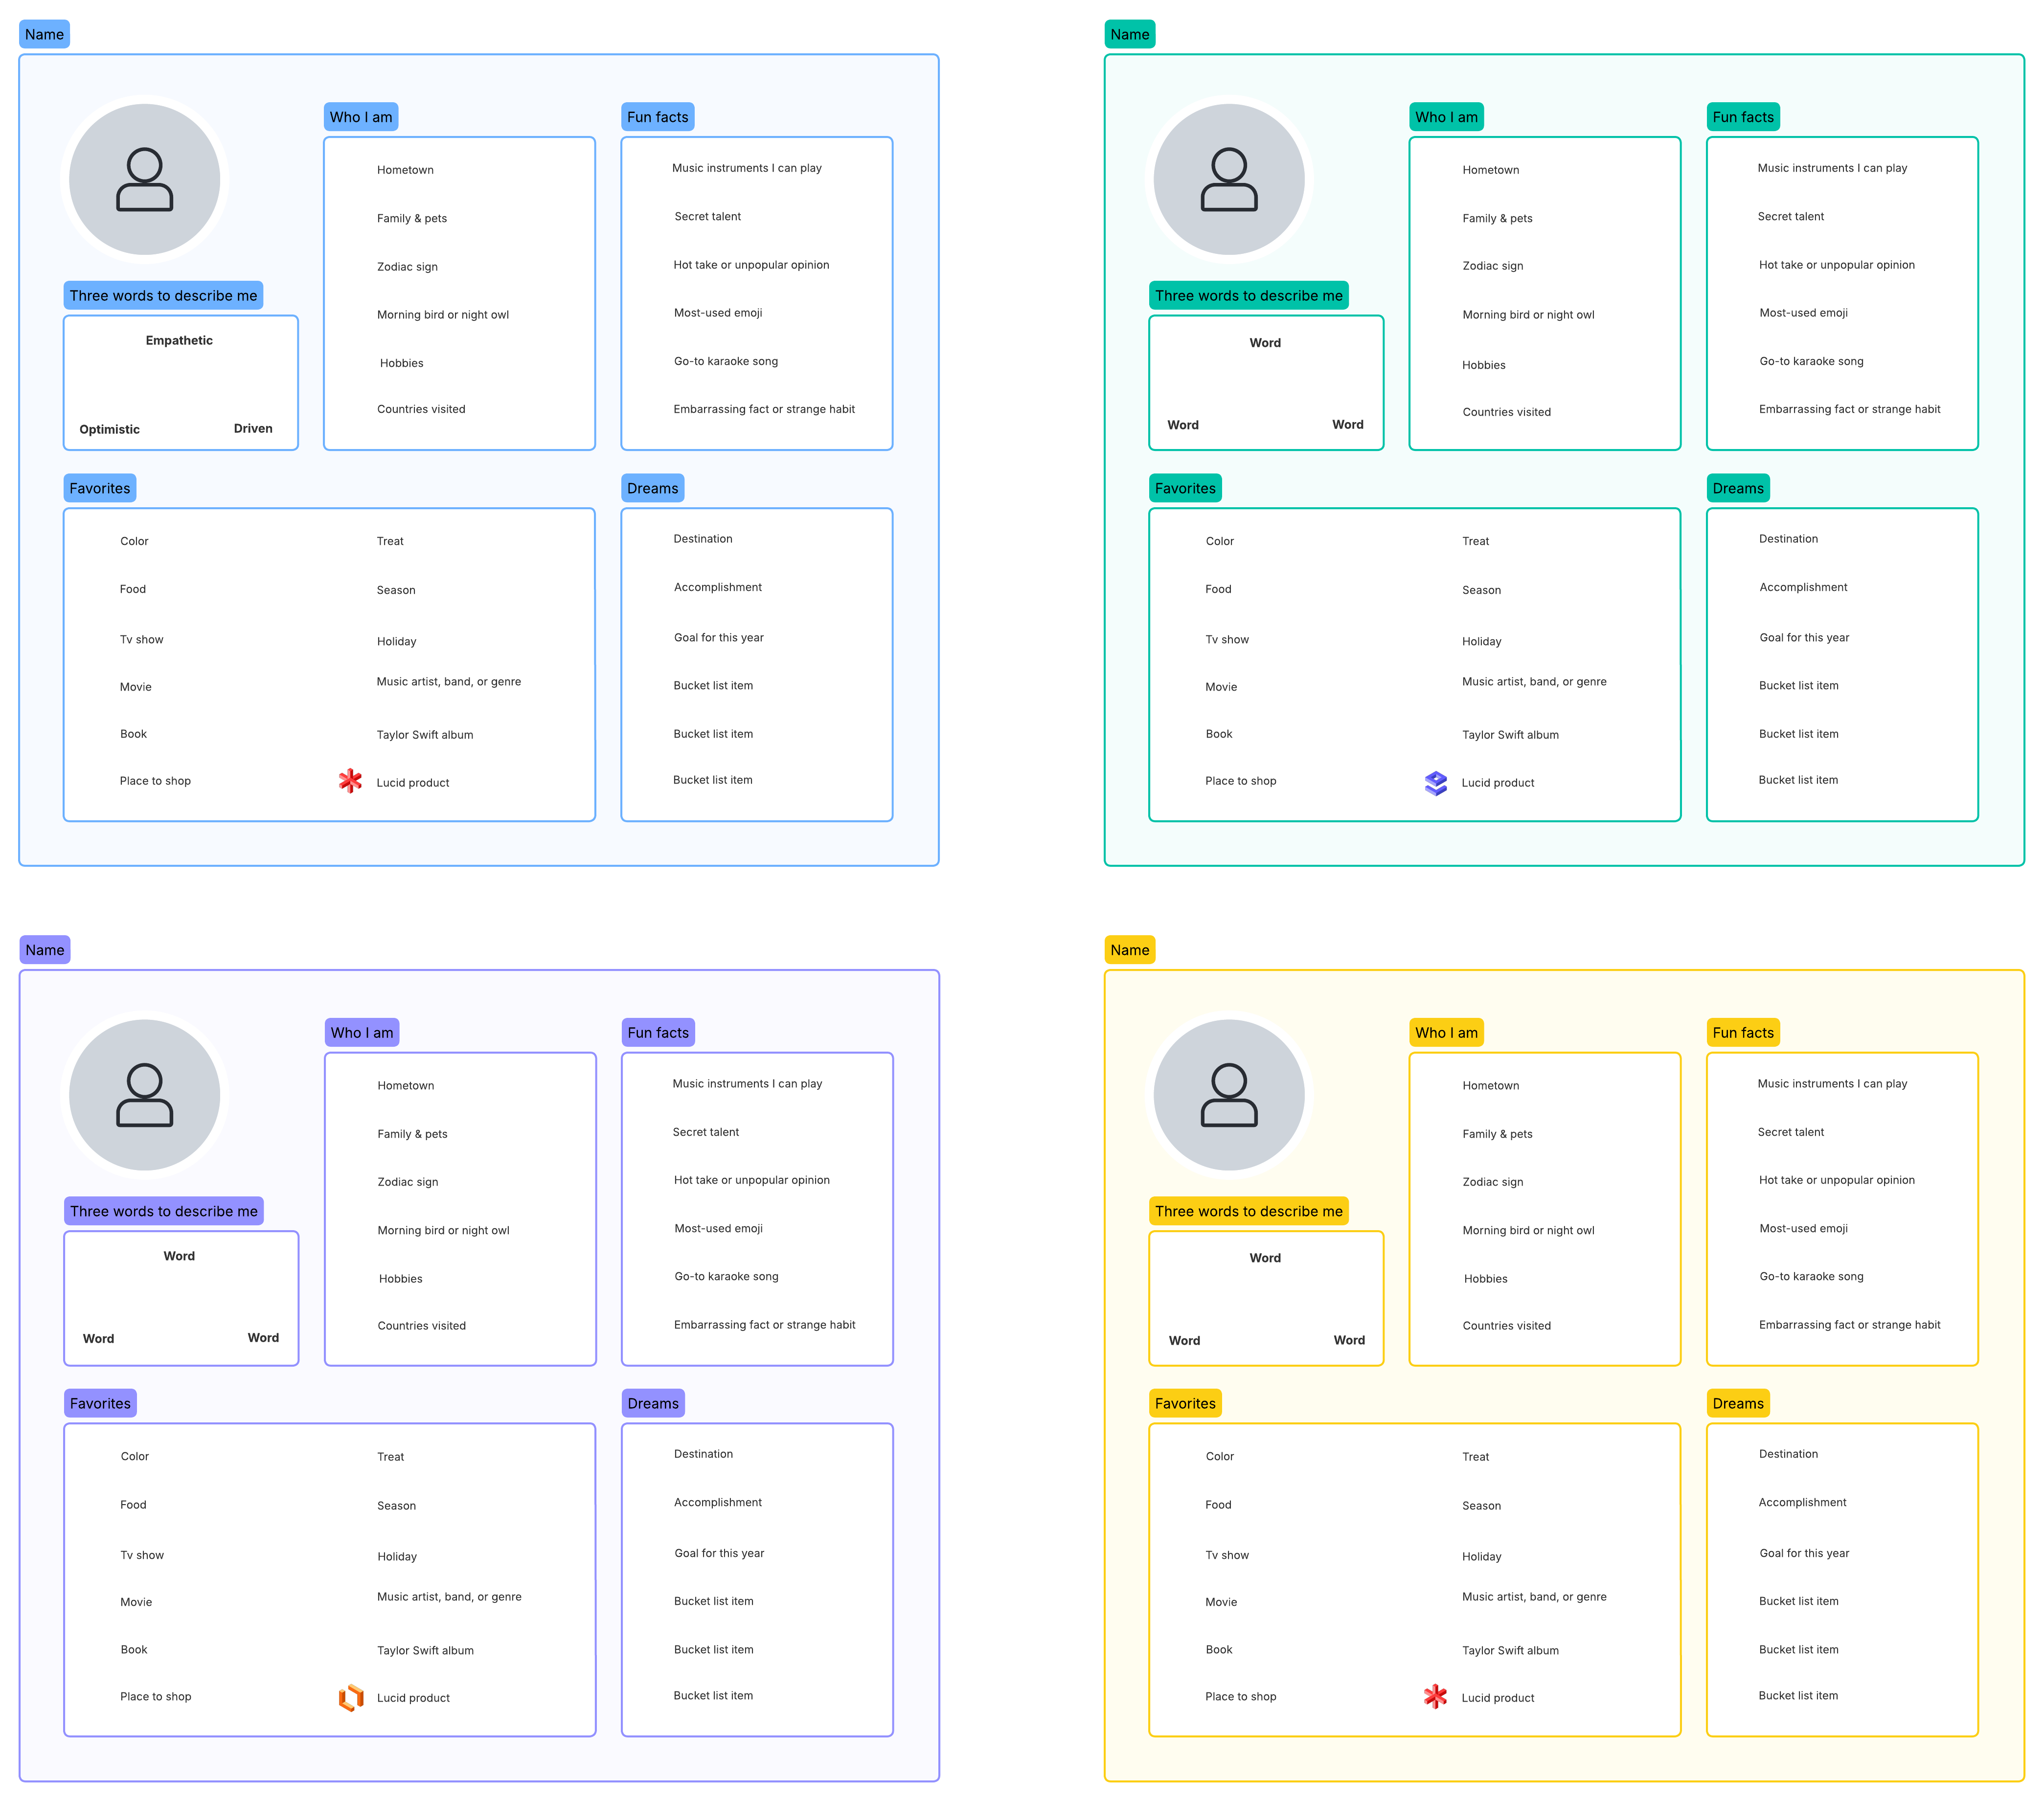Click the orange hexagon Lucid product icon
This screenshot has width=2044, height=1800.
[351, 1697]
